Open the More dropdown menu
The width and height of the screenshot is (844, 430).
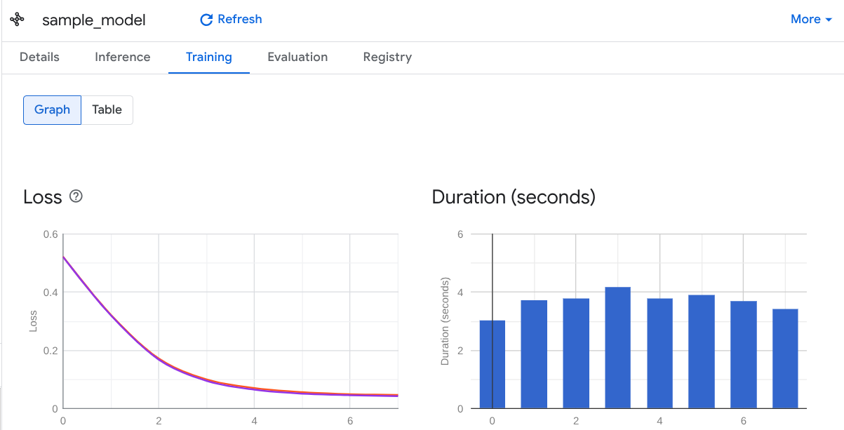pos(811,20)
